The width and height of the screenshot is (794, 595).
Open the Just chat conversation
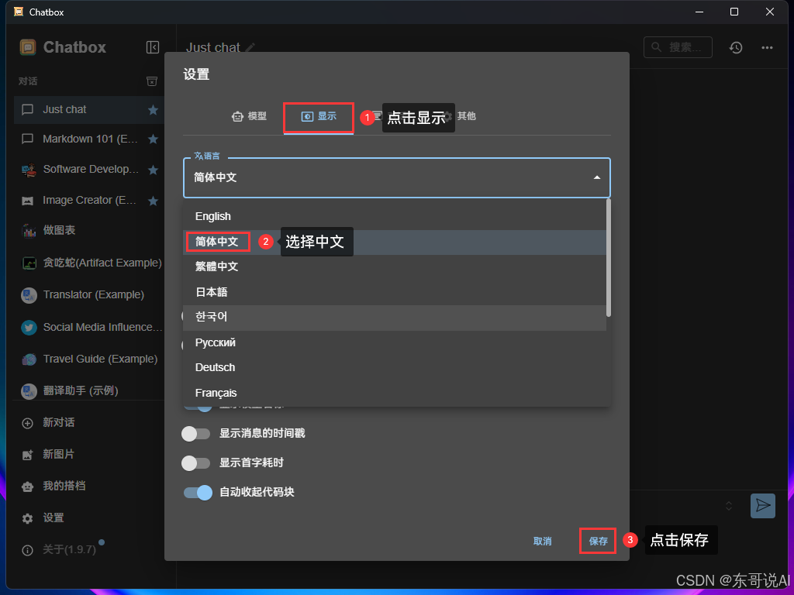[x=89, y=110]
